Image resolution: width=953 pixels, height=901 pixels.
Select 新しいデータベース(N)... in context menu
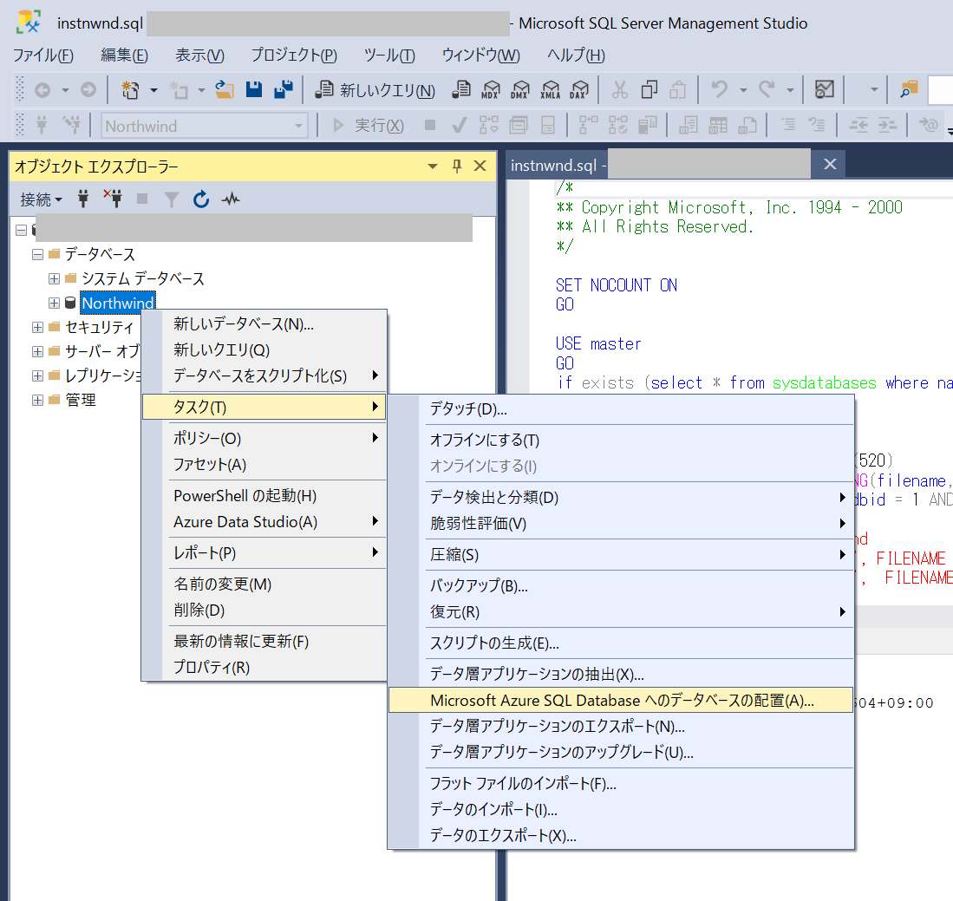[264, 324]
